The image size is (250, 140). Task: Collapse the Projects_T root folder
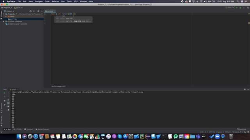click(x=4, y=14)
